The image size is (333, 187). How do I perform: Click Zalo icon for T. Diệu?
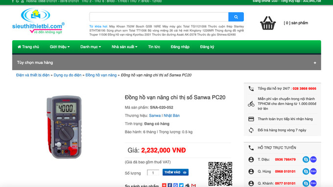click(x=313, y=160)
